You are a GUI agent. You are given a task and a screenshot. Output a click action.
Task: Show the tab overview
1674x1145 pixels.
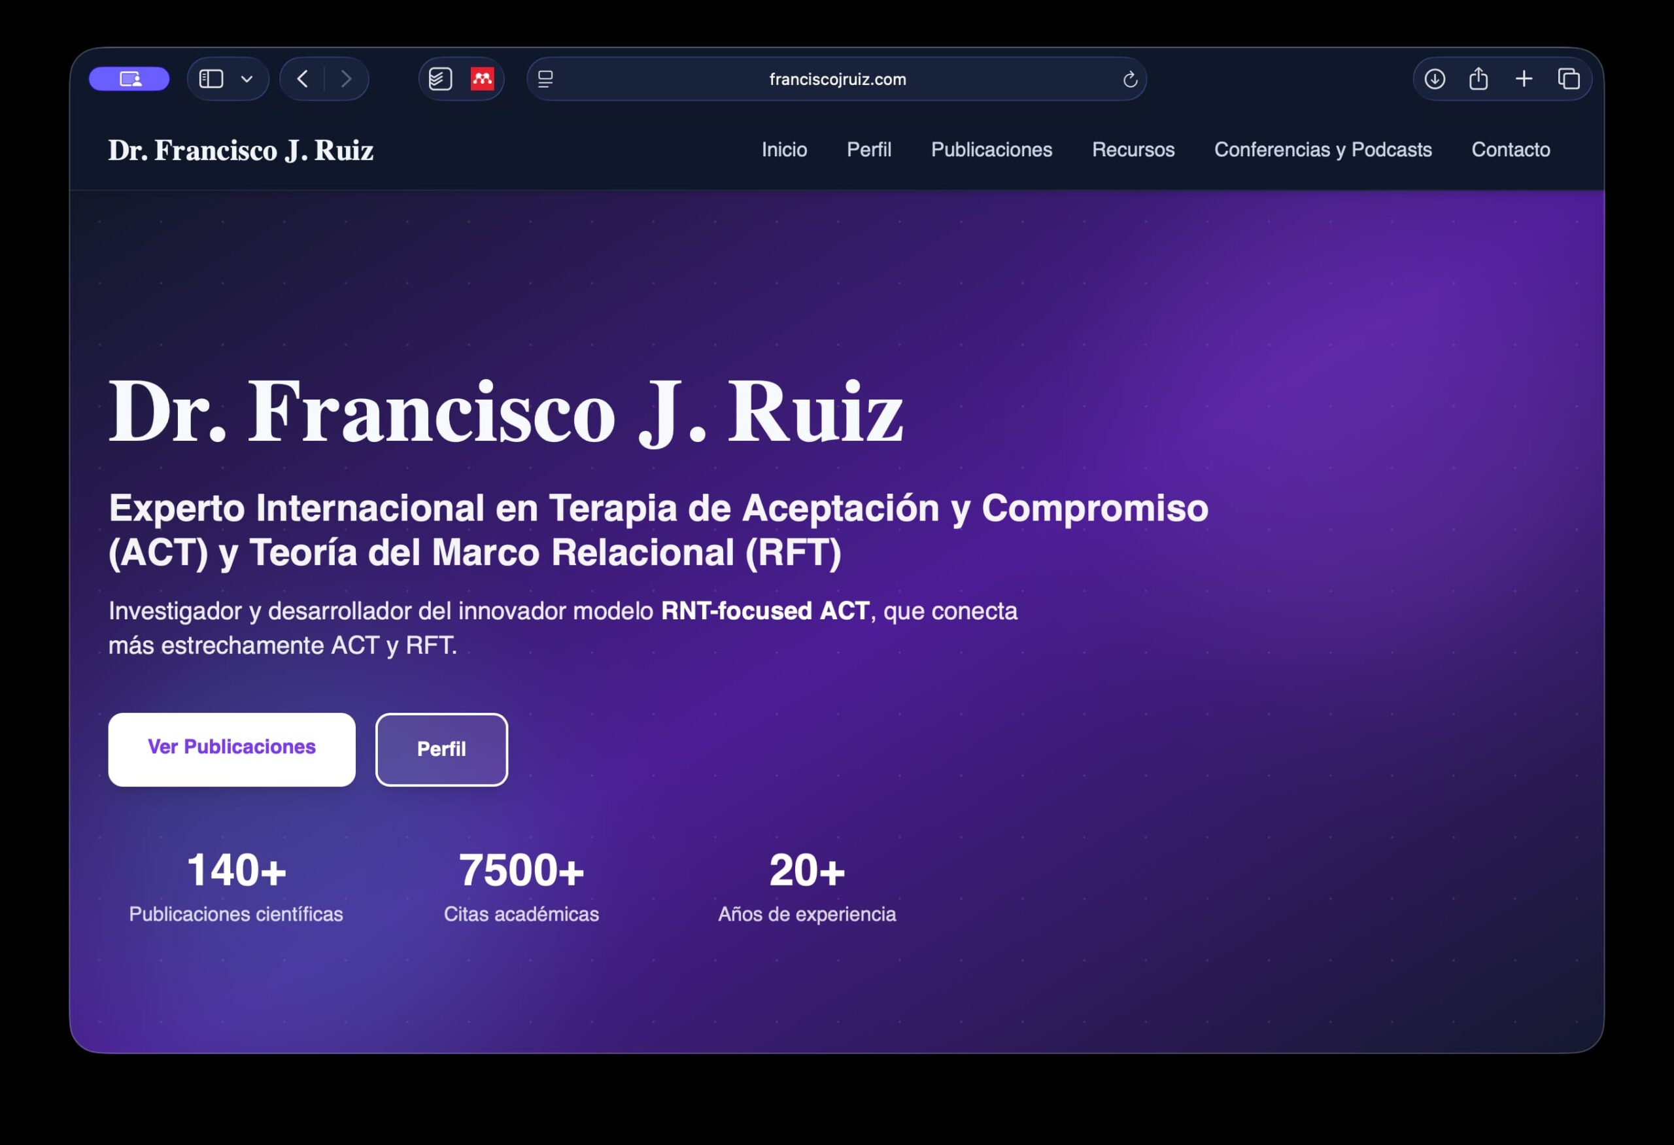1568,78
